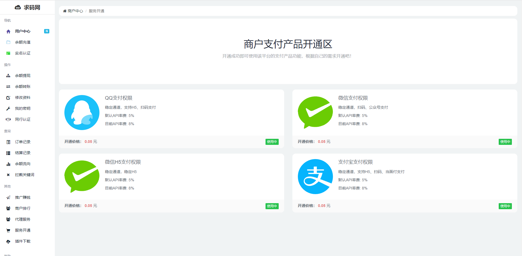The image size is (522, 256).
Task: Click the 求码网 cloud logo icon
Action: click(x=18, y=7)
